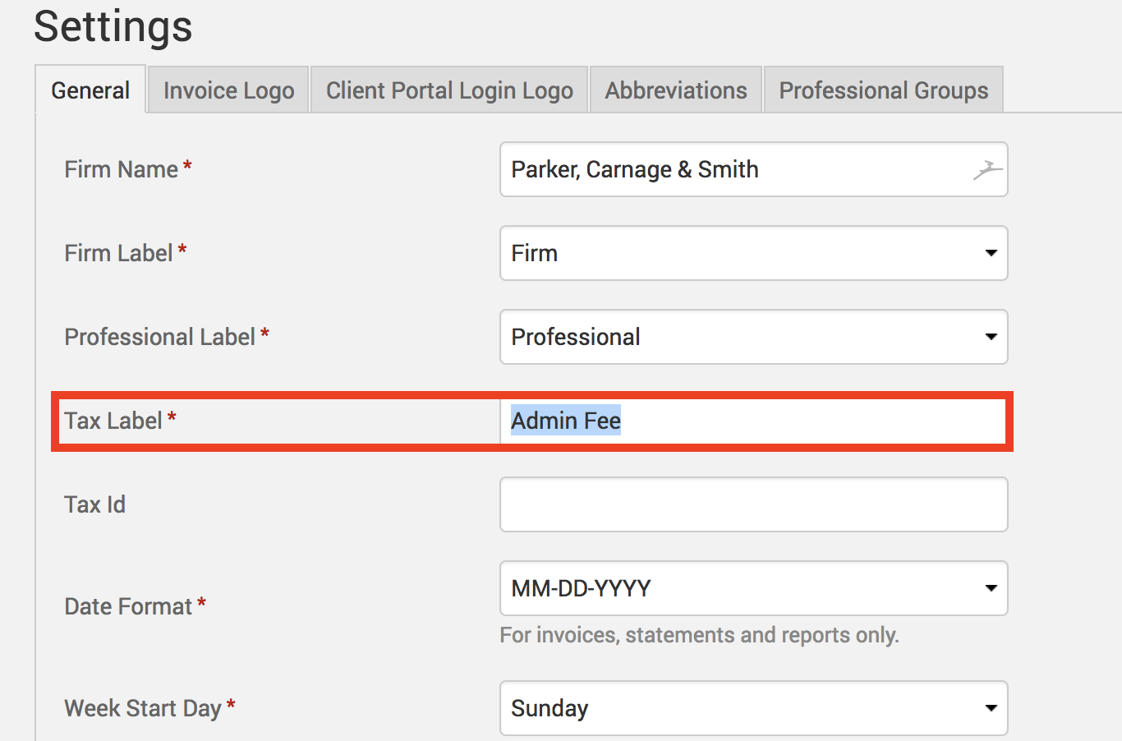Viewport: 1122px width, 741px height.
Task: Click the Tax Label field containing Admin Fee
Action: (x=752, y=421)
